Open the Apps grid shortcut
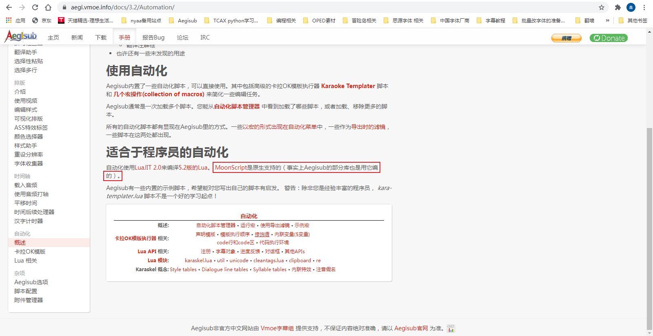This screenshot has width=653, height=336. pyautogui.click(x=16, y=20)
